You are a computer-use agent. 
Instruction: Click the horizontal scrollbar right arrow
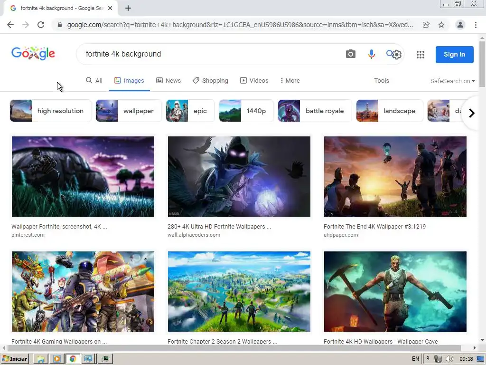point(474,347)
